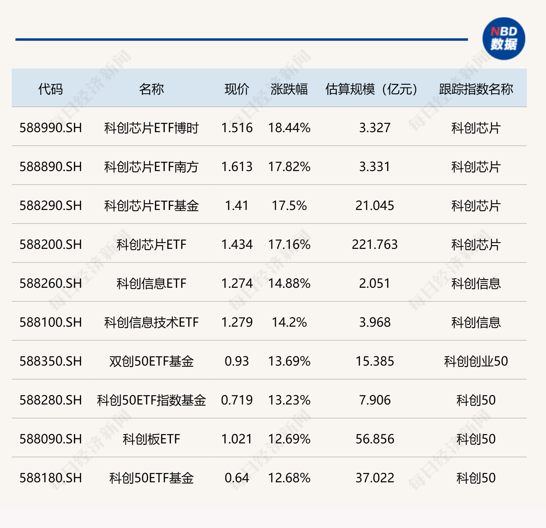Select the 涨跌幅 column header
The width and height of the screenshot is (546, 528).
pos(289,89)
